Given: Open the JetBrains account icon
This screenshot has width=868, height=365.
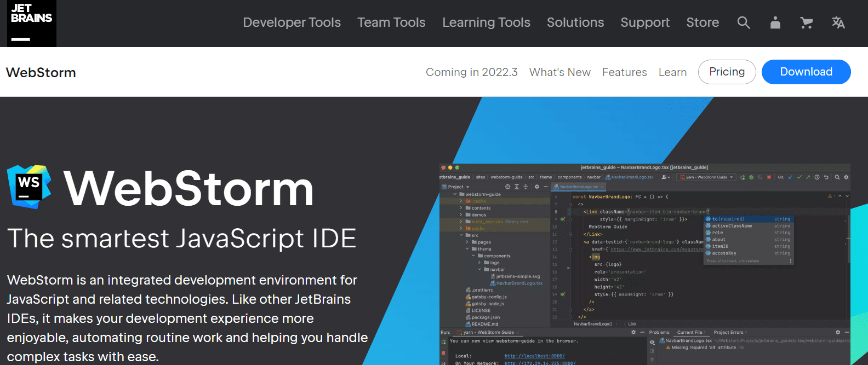Looking at the screenshot, I should point(775,22).
